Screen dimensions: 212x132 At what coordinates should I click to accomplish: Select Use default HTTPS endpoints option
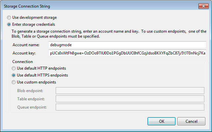pos(14,75)
